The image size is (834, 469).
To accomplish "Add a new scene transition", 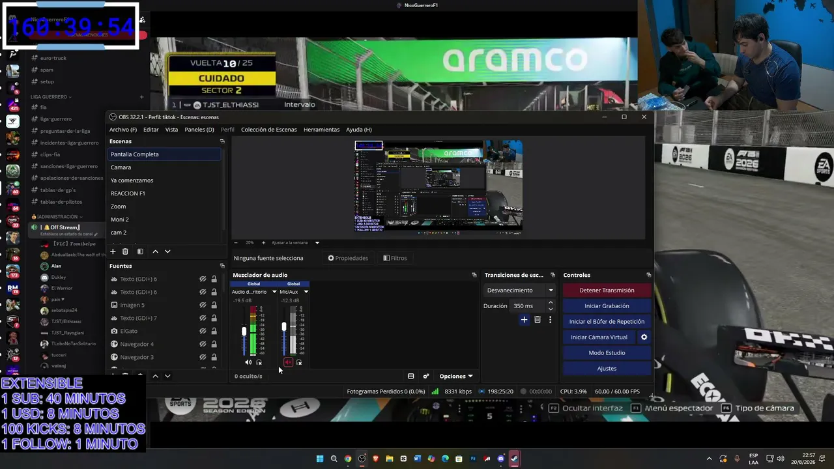I will pos(524,320).
